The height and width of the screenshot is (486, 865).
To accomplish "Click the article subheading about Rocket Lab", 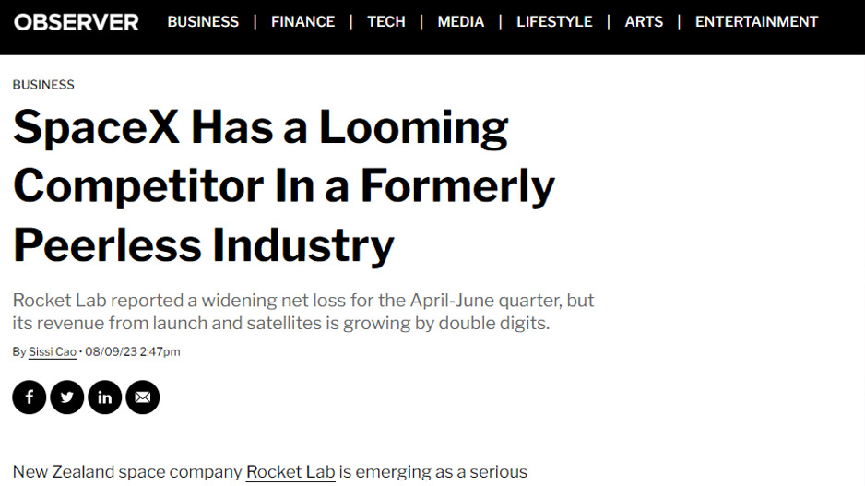I will point(303,312).
